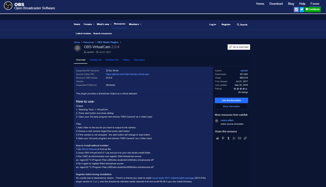Click Log in link
The width and height of the screenshot is (326, 187).
[213, 24]
